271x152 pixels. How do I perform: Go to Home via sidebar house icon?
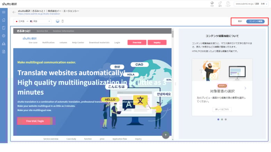click(3, 20)
